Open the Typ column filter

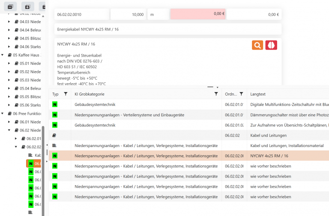click(x=66, y=94)
